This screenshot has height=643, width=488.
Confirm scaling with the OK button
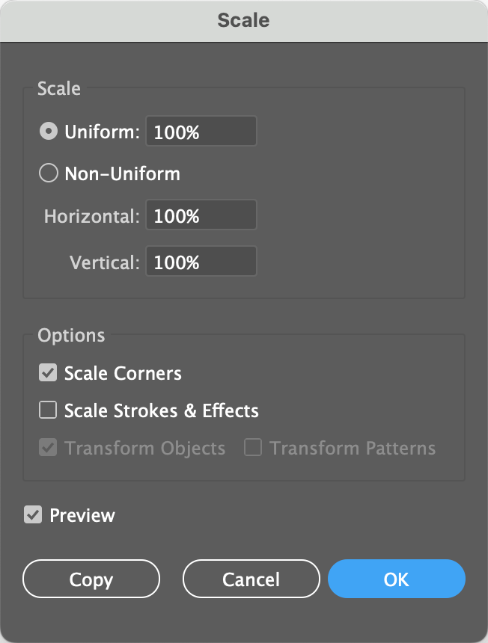point(397,579)
